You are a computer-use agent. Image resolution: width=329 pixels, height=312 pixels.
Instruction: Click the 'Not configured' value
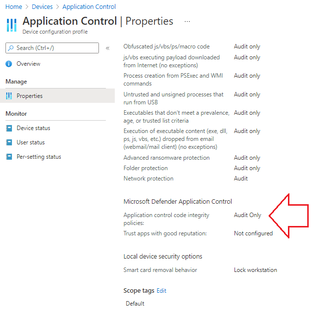pos(253,233)
